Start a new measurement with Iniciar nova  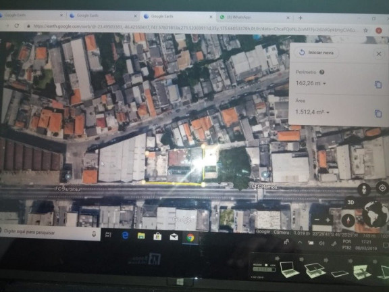[317, 53]
